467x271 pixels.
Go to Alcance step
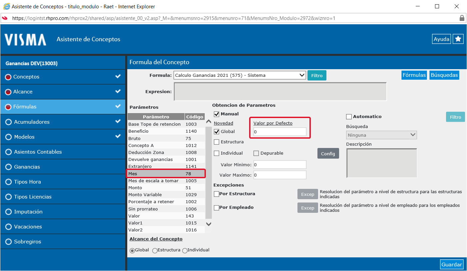(x=63, y=92)
